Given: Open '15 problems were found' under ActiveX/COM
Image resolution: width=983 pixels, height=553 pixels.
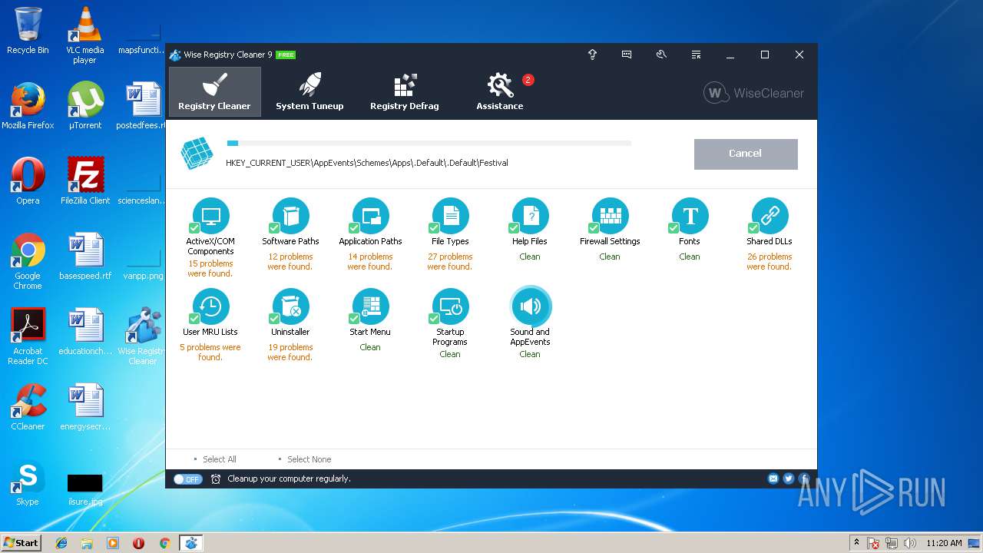Looking at the screenshot, I should tap(210, 268).
